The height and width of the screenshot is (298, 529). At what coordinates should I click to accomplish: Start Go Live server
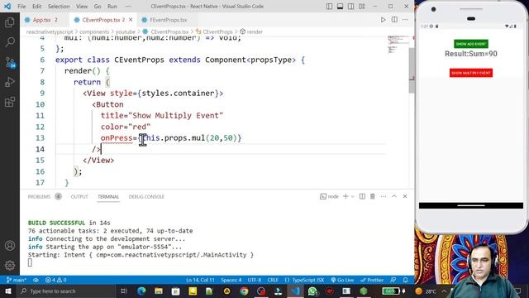click(x=342, y=280)
